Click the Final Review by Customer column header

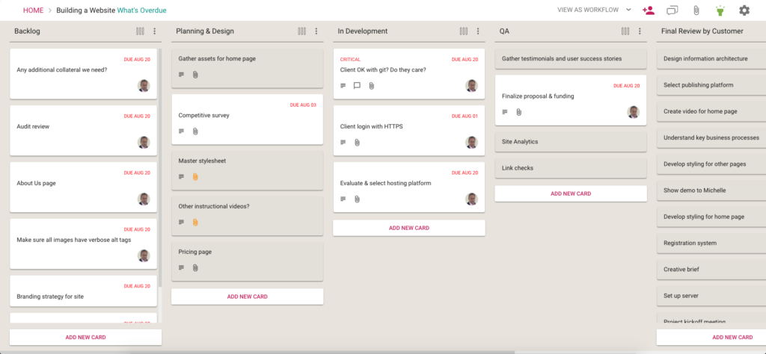702,31
